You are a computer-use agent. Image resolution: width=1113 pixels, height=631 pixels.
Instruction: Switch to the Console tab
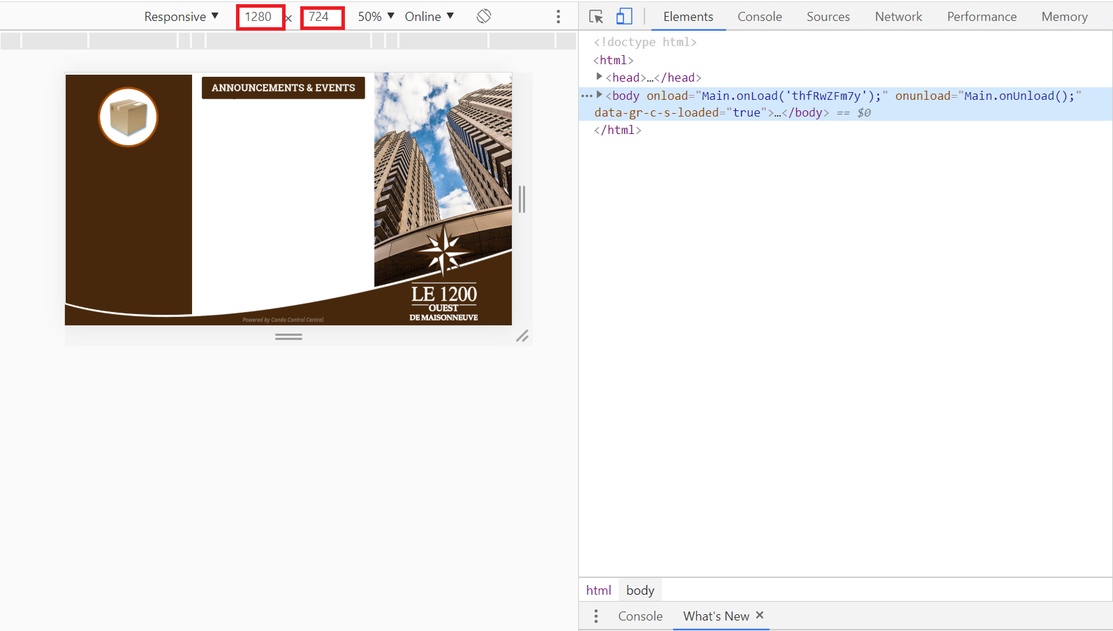click(760, 17)
